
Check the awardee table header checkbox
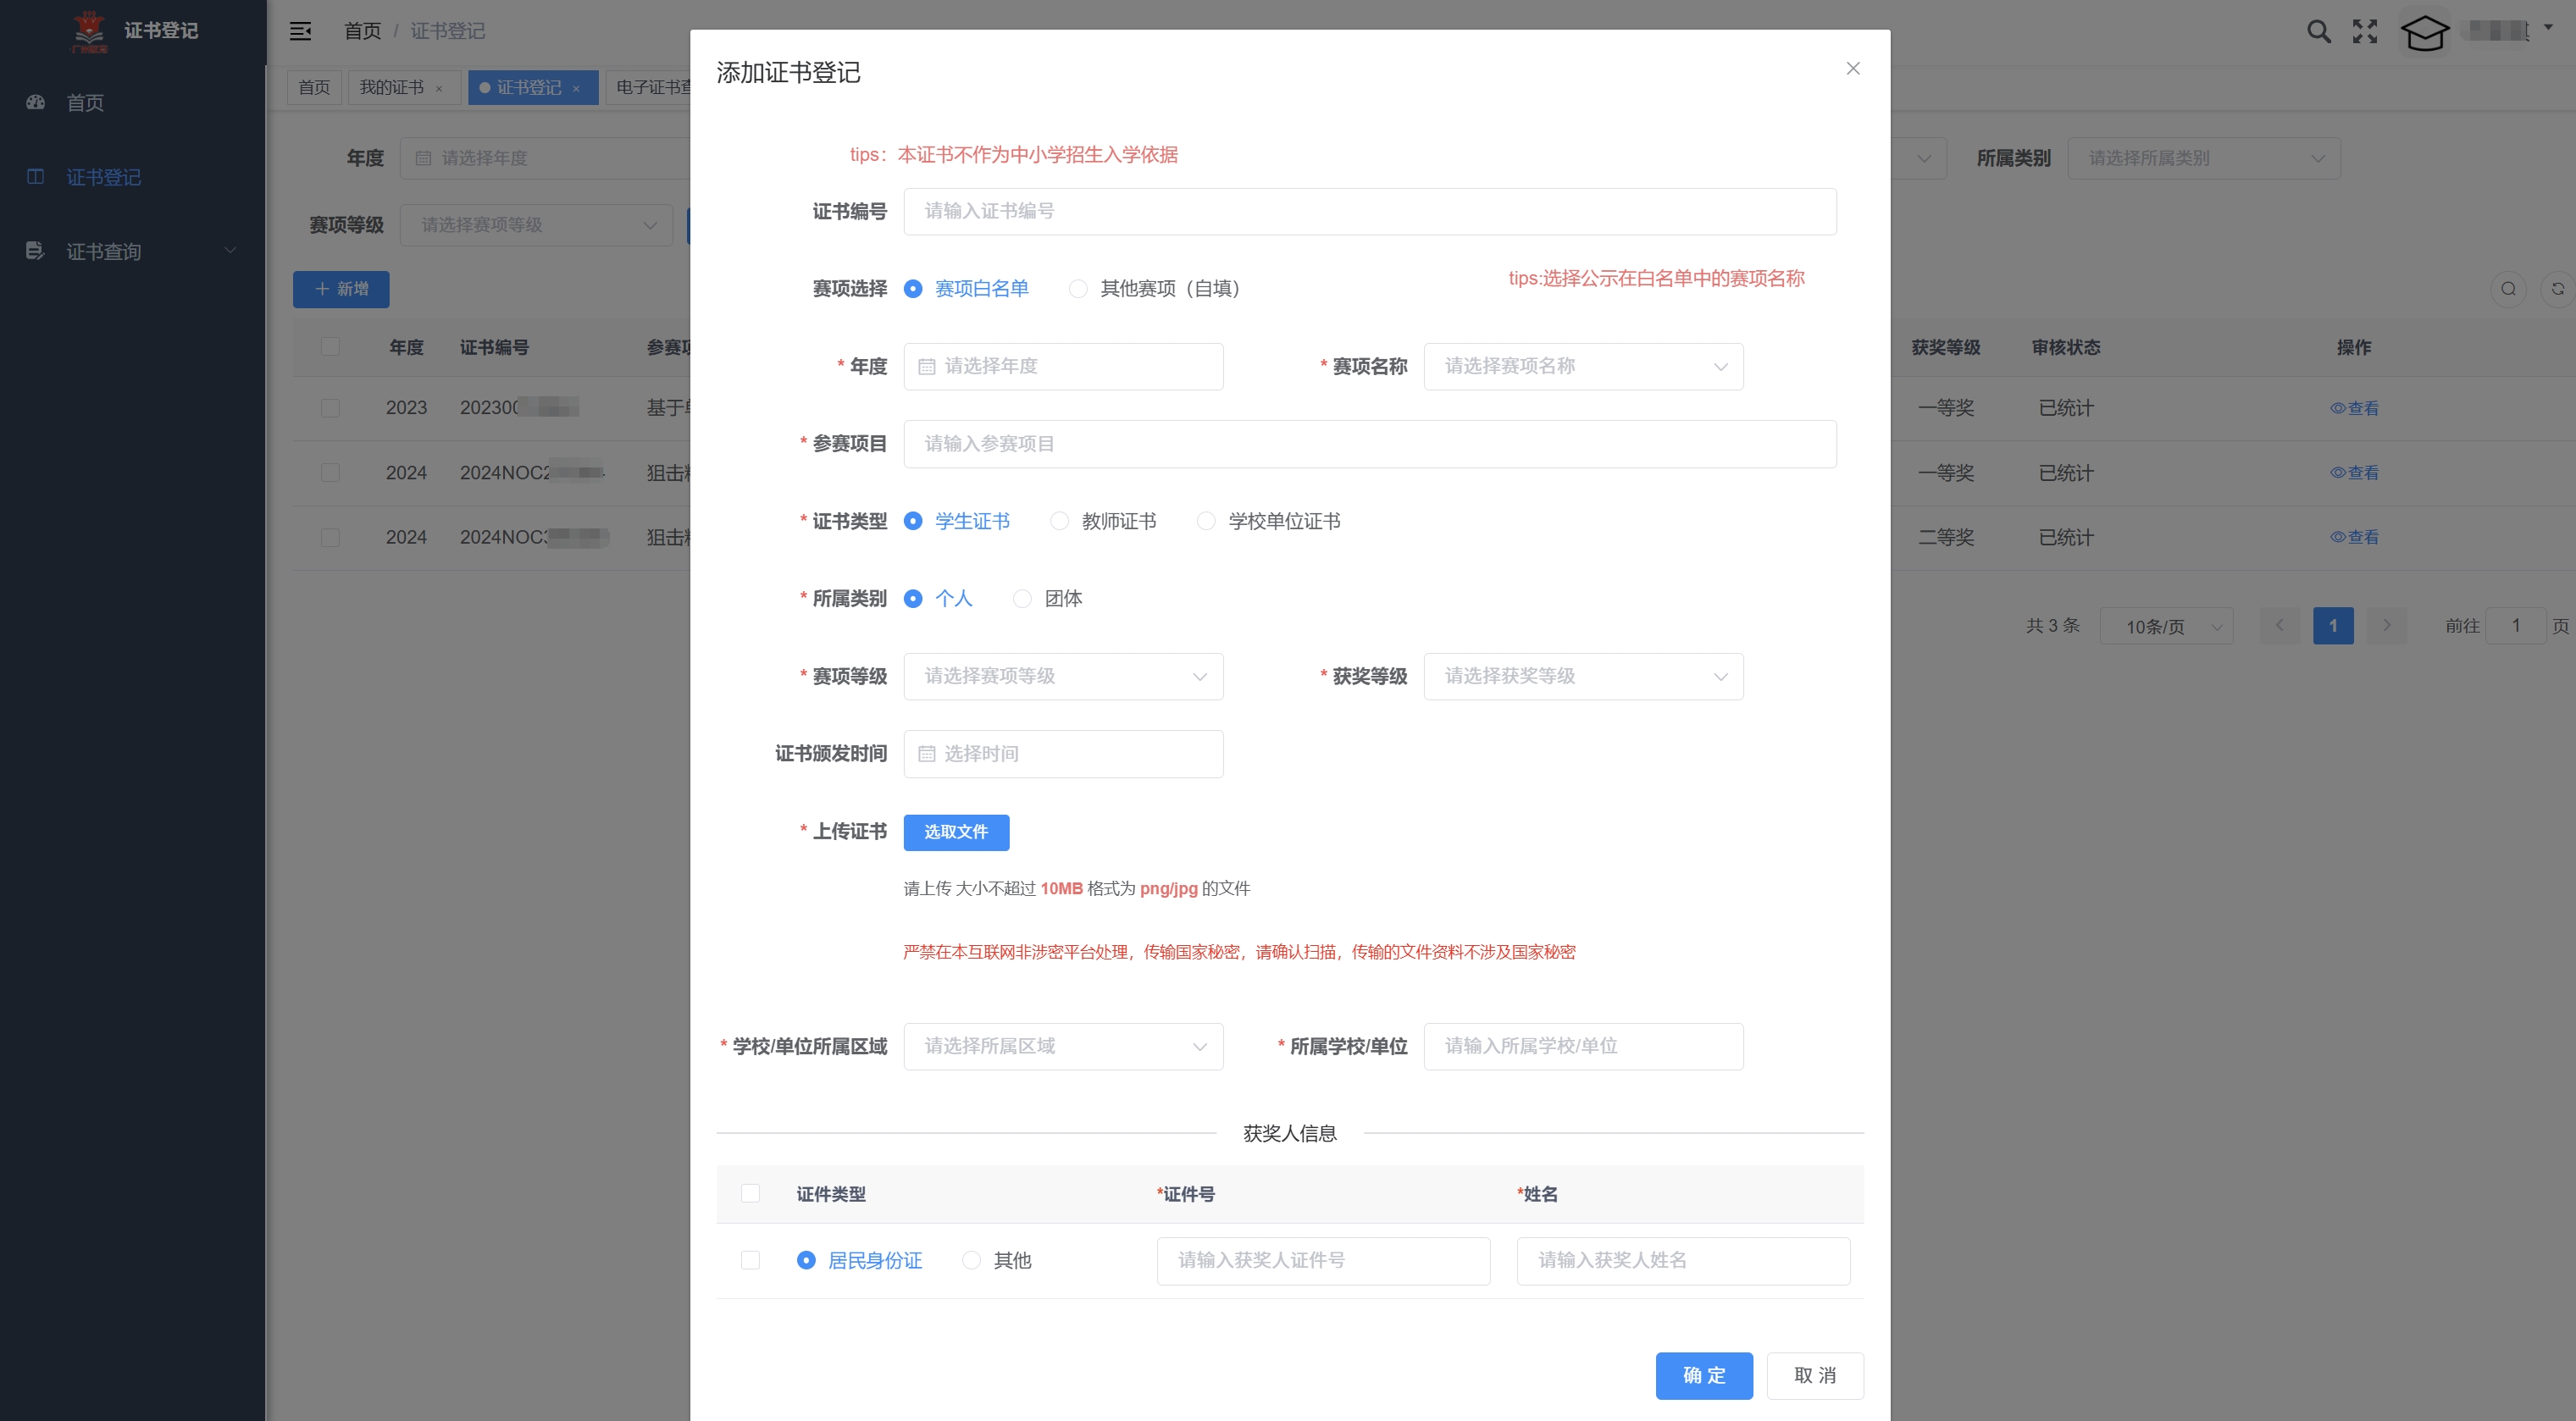coord(750,1193)
